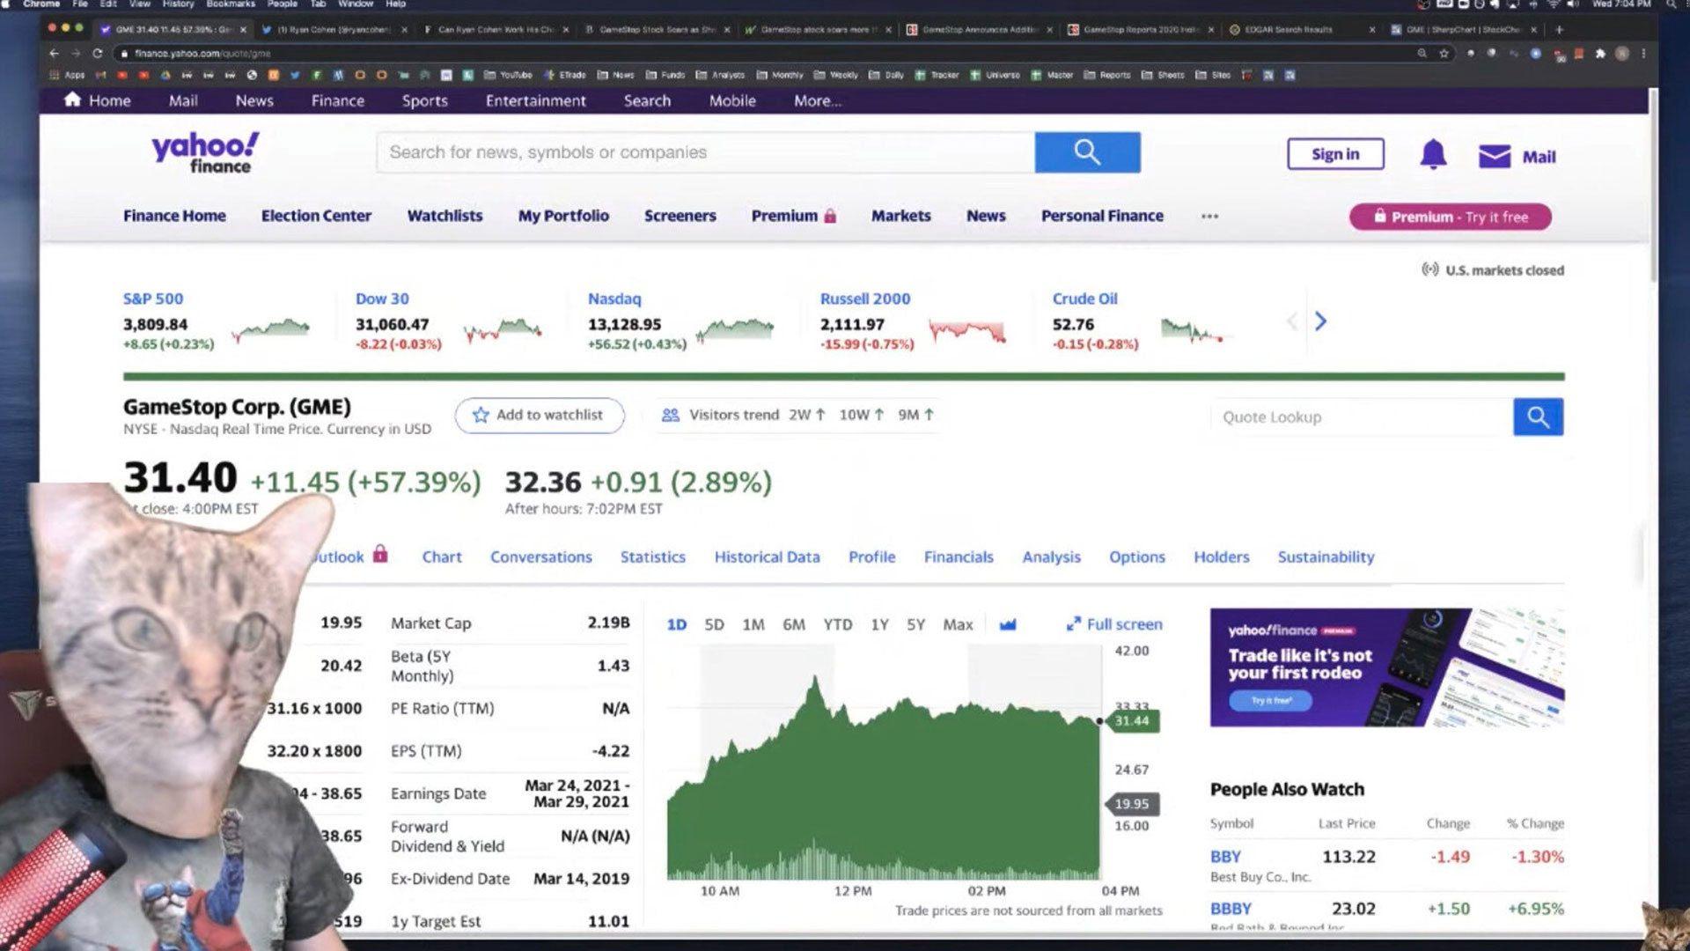Click the star icon in Add to watchlist
The width and height of the screenshot is (1690, 951).
(481, 415)
